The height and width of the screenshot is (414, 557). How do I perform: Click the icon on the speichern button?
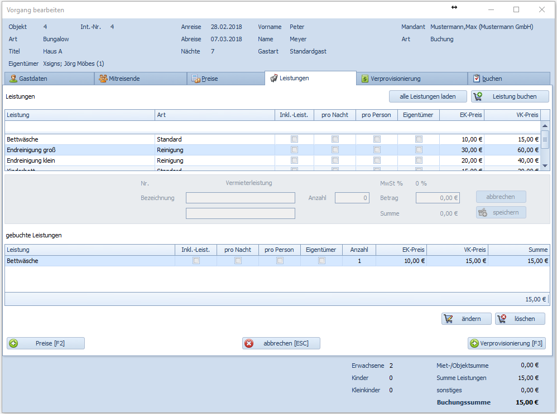pyautogui.click(x=483, y=212)
